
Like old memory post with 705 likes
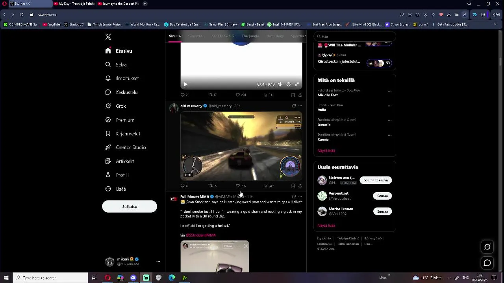click(241, 186)
